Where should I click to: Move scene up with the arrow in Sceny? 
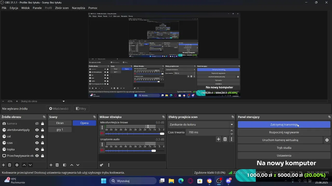pos(72,165)
